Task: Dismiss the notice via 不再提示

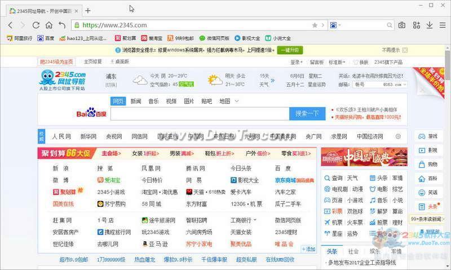Action: pos(391,50)
